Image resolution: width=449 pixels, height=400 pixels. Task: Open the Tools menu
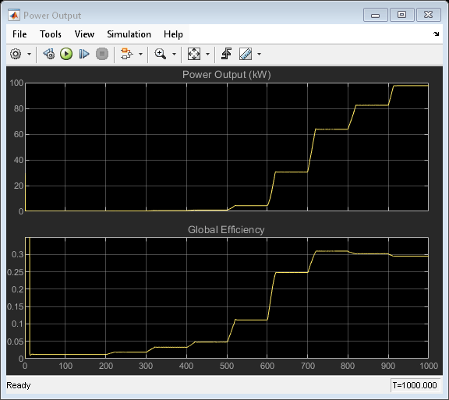click(x=51, y=34)
